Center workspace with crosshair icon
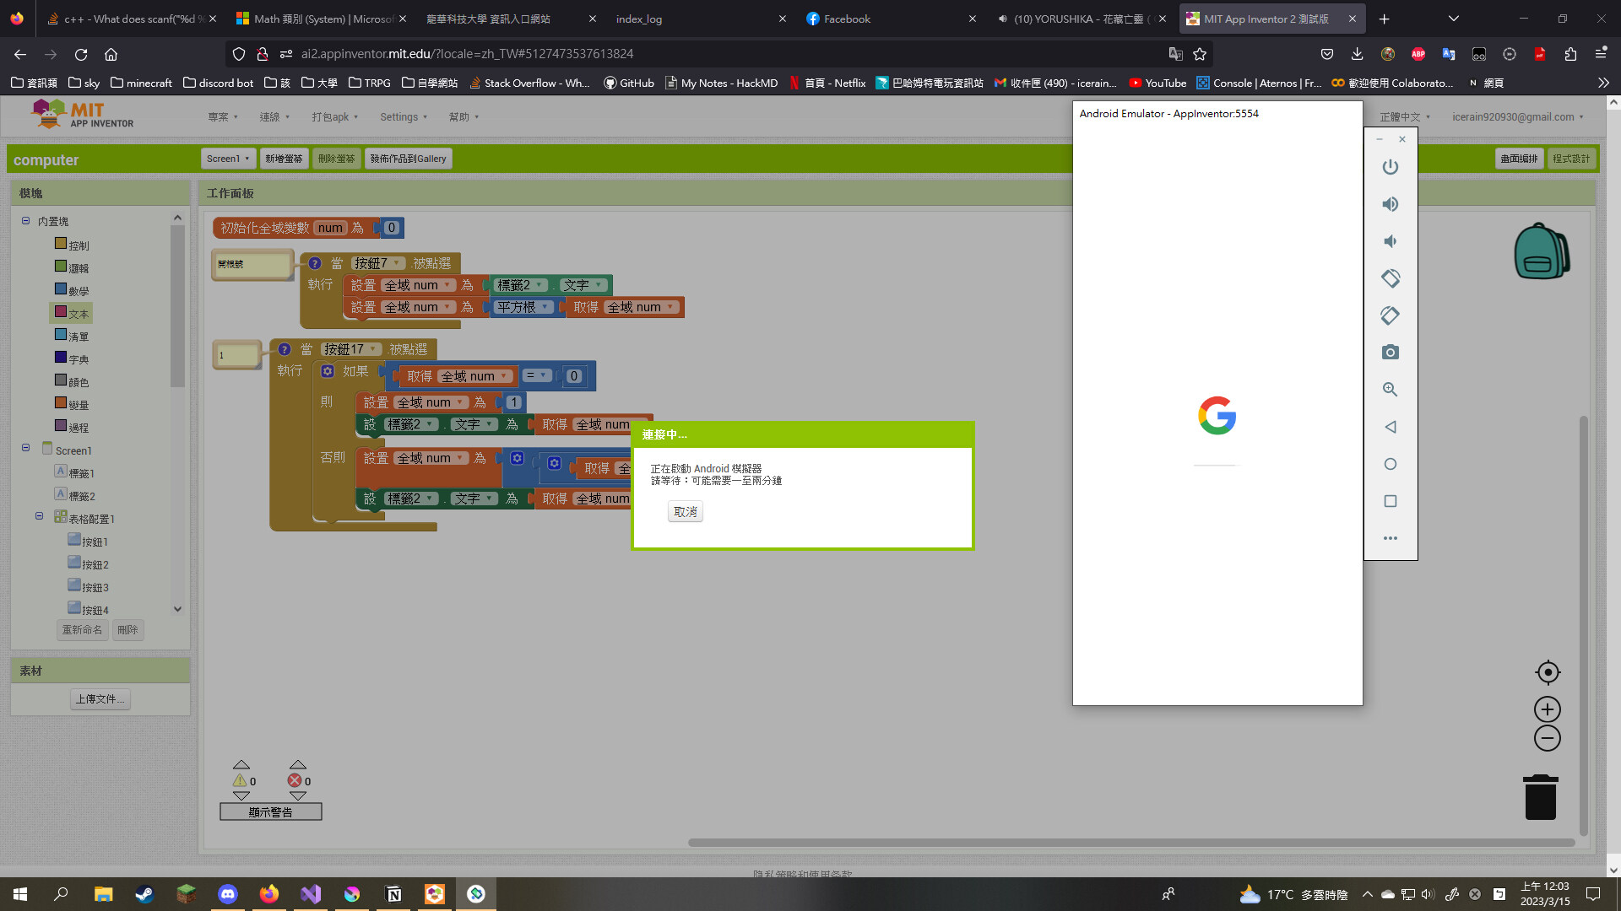The height and width of the screenshot is (911, 1621). 1548,672
